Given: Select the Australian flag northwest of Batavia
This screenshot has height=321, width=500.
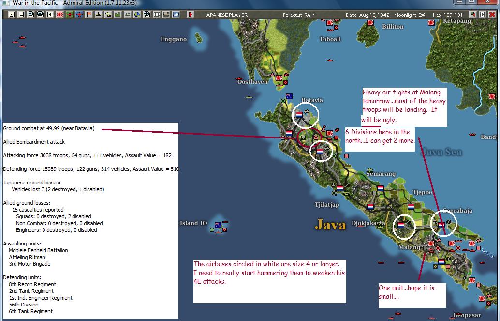Looking at the screenshot, I should point(289,96).
